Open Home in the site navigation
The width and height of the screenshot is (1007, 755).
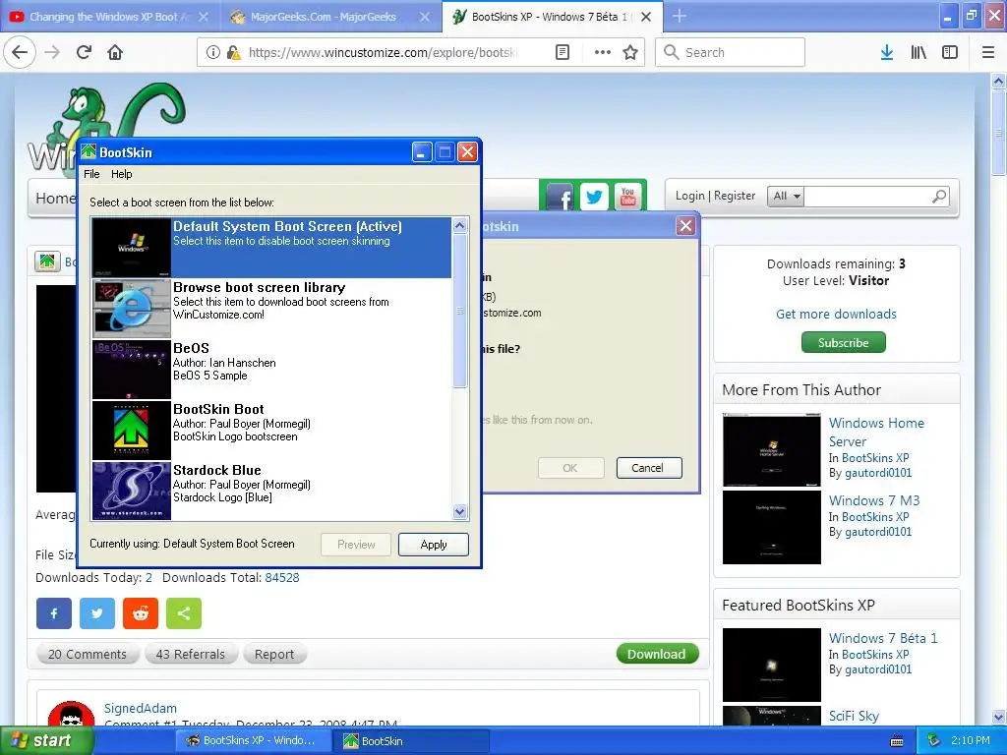click(55, 199)
